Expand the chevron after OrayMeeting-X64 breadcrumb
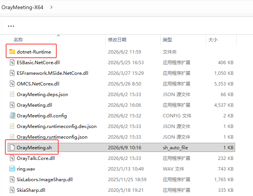253x196 pixels. (51, 7)
